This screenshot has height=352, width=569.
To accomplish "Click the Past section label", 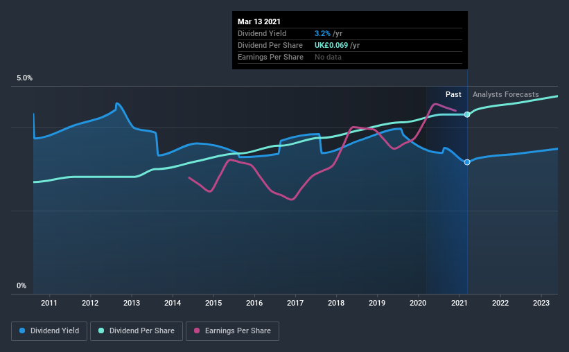I will 453,94.
